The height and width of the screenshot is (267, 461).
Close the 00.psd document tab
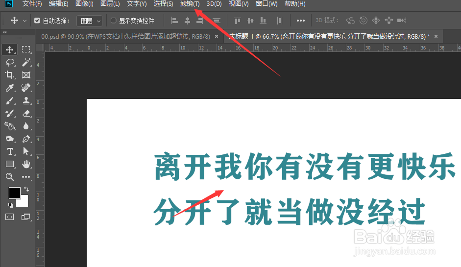[217, 36]
